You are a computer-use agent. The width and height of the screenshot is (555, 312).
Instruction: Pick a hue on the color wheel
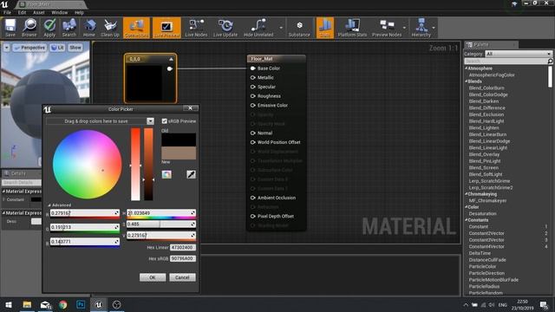point(87,165)
